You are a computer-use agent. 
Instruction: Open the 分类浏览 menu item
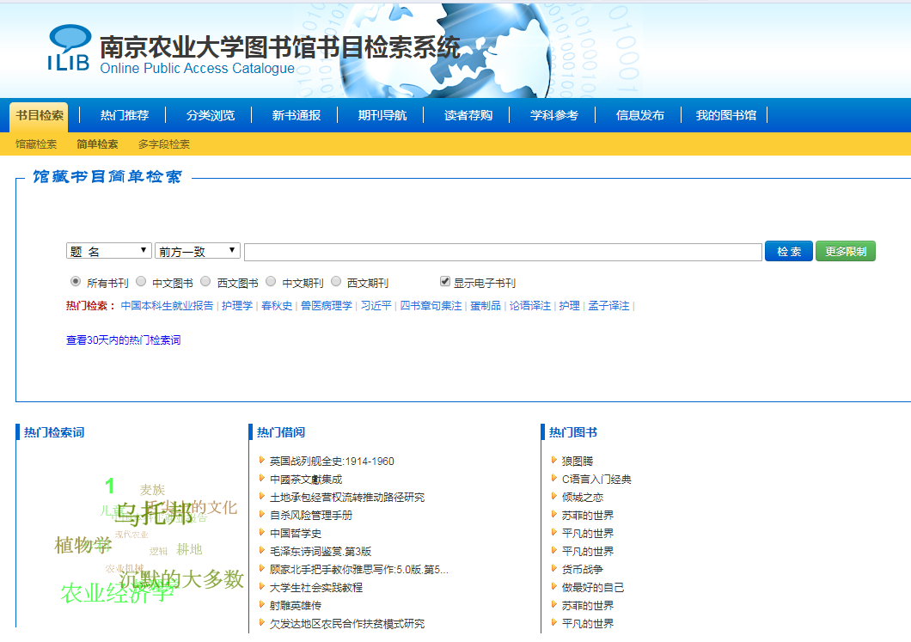coord(211,116)
